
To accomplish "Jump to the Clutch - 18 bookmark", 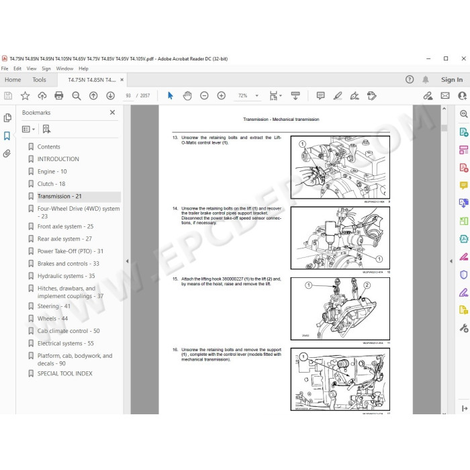I will tap(51, 184).
